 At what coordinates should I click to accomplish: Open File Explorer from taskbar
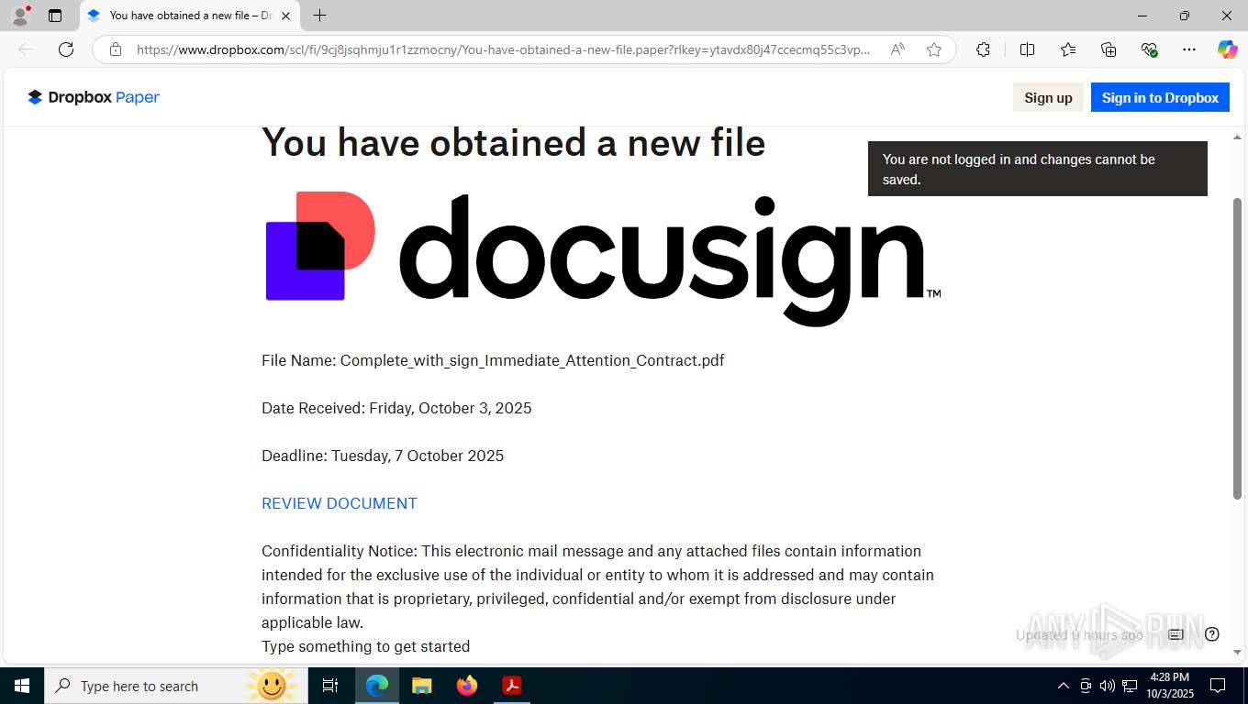[x=421, y=686]
